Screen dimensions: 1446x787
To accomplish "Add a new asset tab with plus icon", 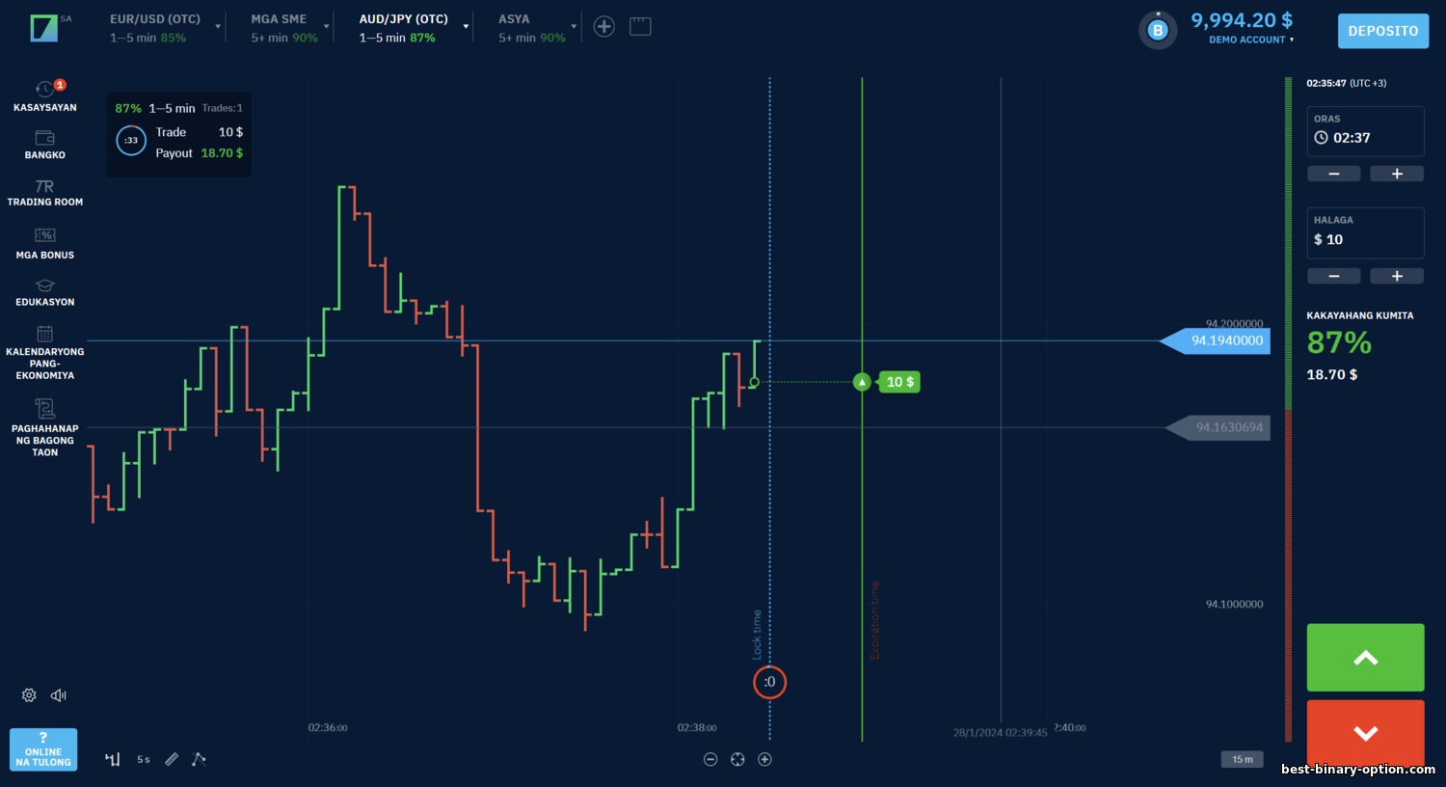I will click(604, 27).
